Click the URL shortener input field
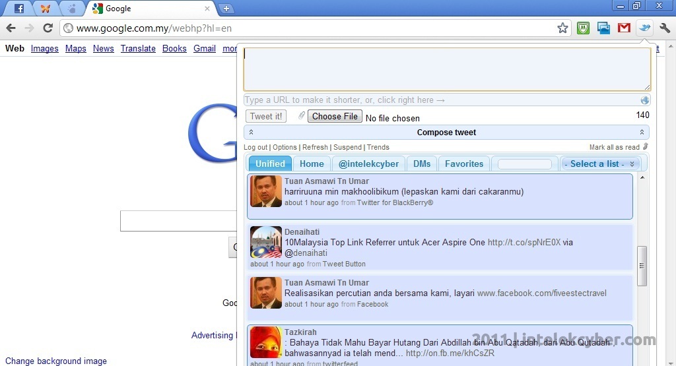This screenshot has width=676, height=366. (x=442, y=100)
